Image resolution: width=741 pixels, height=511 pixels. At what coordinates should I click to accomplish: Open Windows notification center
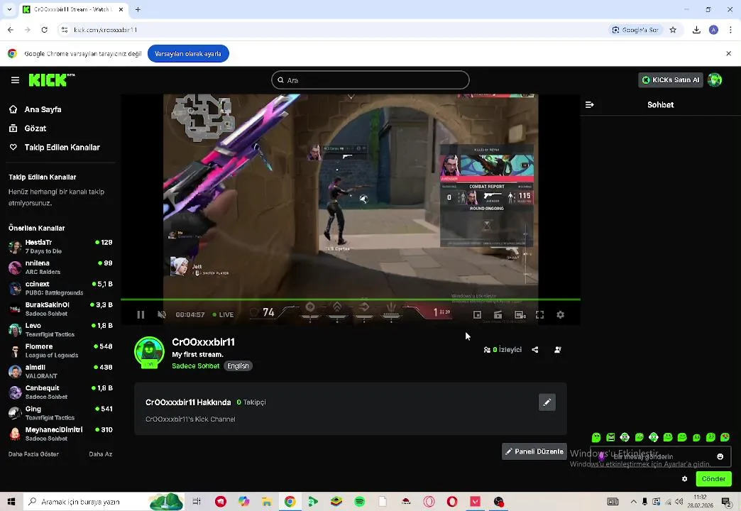tap(726, 502)
